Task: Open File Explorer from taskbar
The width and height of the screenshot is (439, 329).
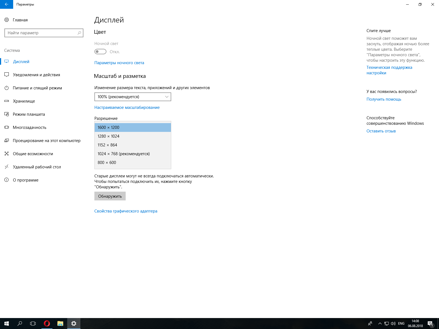Action: click(x=60, y=324)
